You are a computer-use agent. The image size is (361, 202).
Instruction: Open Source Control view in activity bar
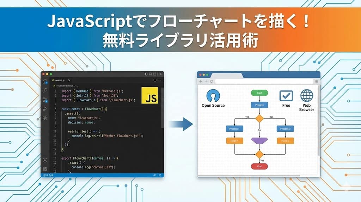(45, 100)
